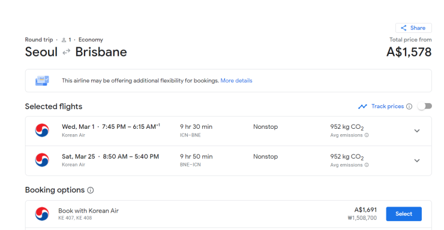The width and height of the screenshot is (444, 230).
Task: Click the Wed, Mar 1 7:45 PM – 6:15 AM time
Action: point(111,126)
